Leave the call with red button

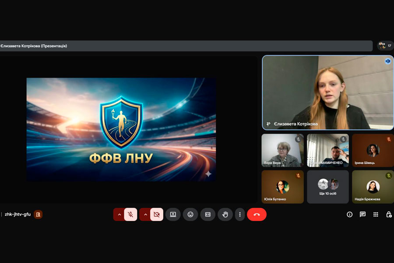[257, 214]
